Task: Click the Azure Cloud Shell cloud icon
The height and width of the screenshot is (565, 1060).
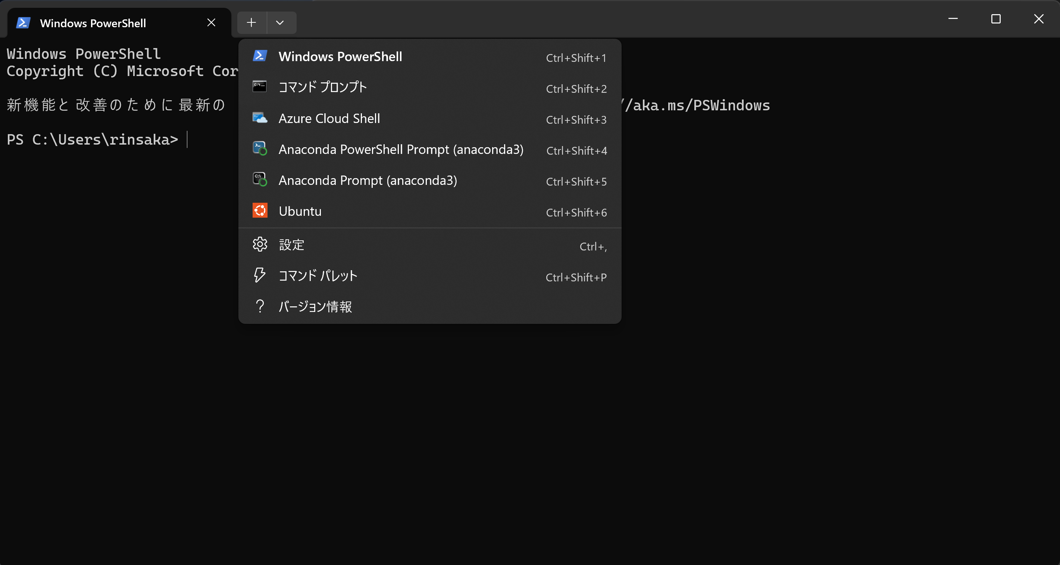Action: [x=260, y=119]
